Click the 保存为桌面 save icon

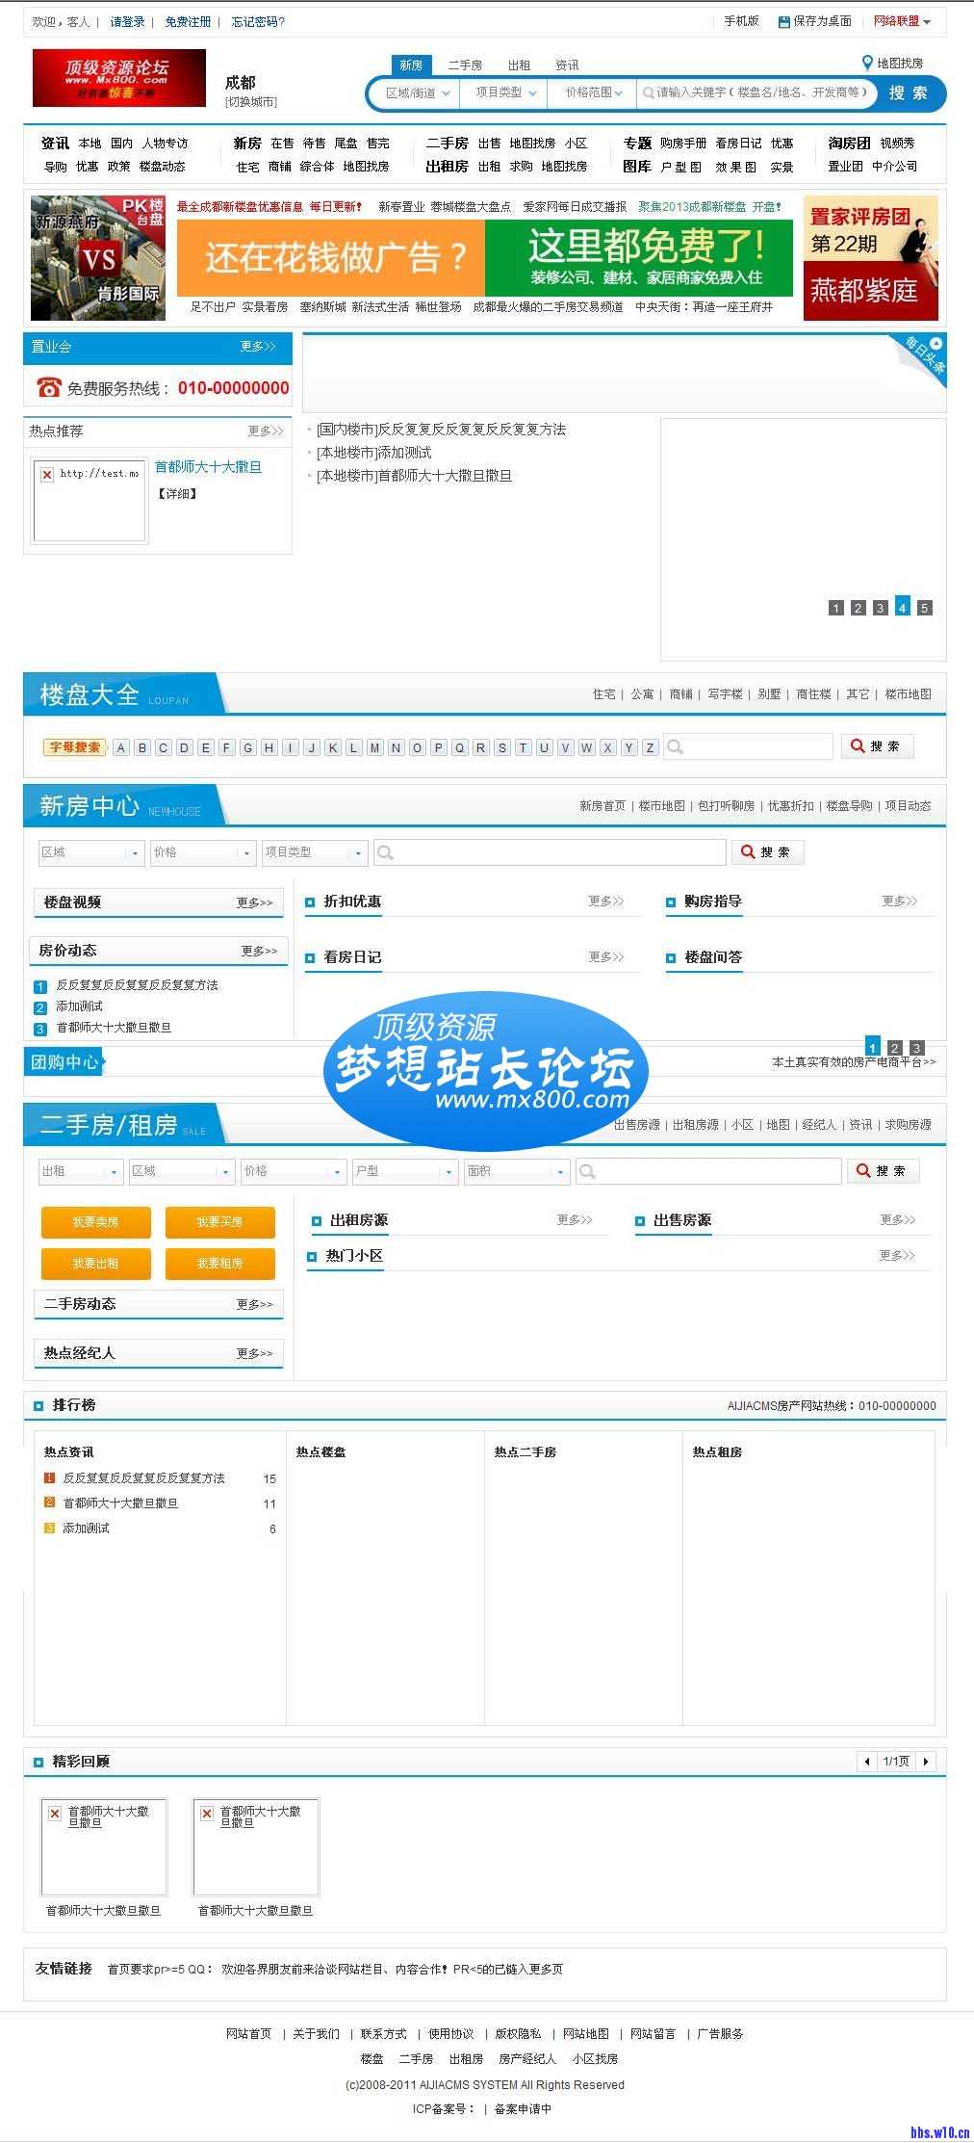point(783,21)
